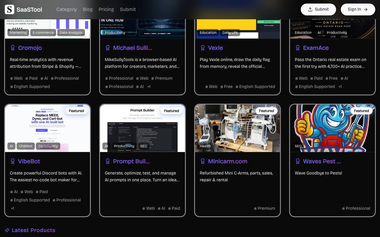The width and height of the screenshot is (380, 237).
Task: Click the Paid hashtag on VibeBot card
Action: point(42,192)
